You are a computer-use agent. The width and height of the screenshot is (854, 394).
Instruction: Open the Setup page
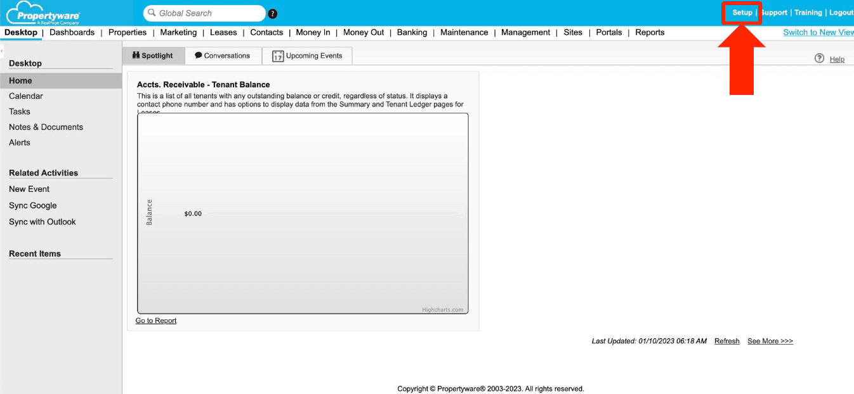click(x=741, y=12)
